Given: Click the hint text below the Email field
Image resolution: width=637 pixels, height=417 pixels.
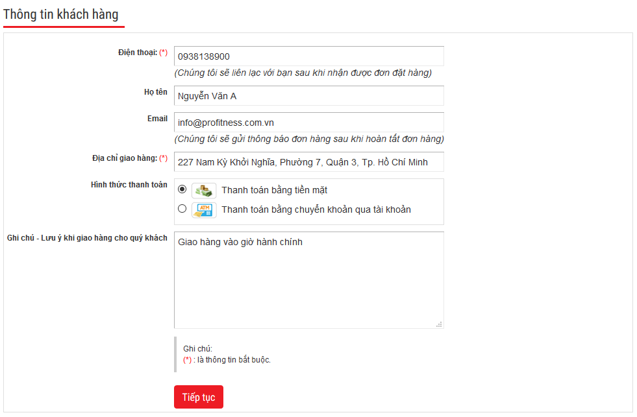Looking at the screenshot, I should pos(309,139).
